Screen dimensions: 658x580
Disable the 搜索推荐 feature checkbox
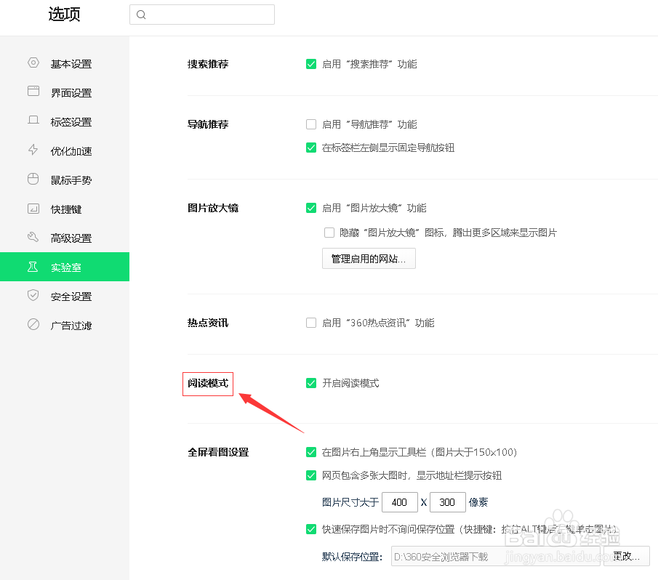[x=311, y=64]
